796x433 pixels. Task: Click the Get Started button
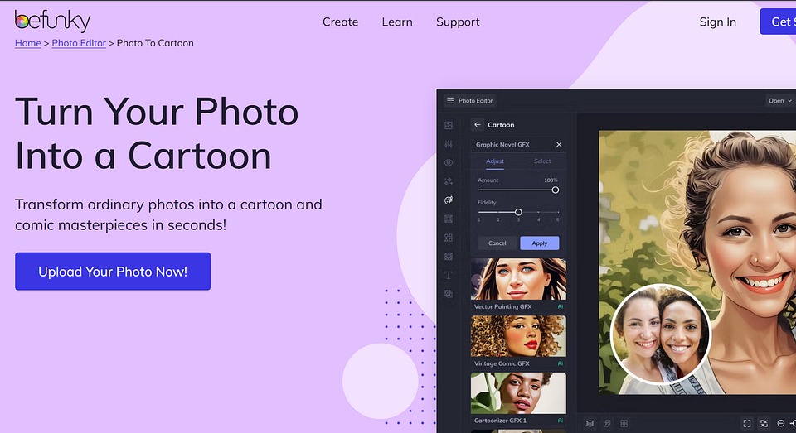(x=779, y=22)
